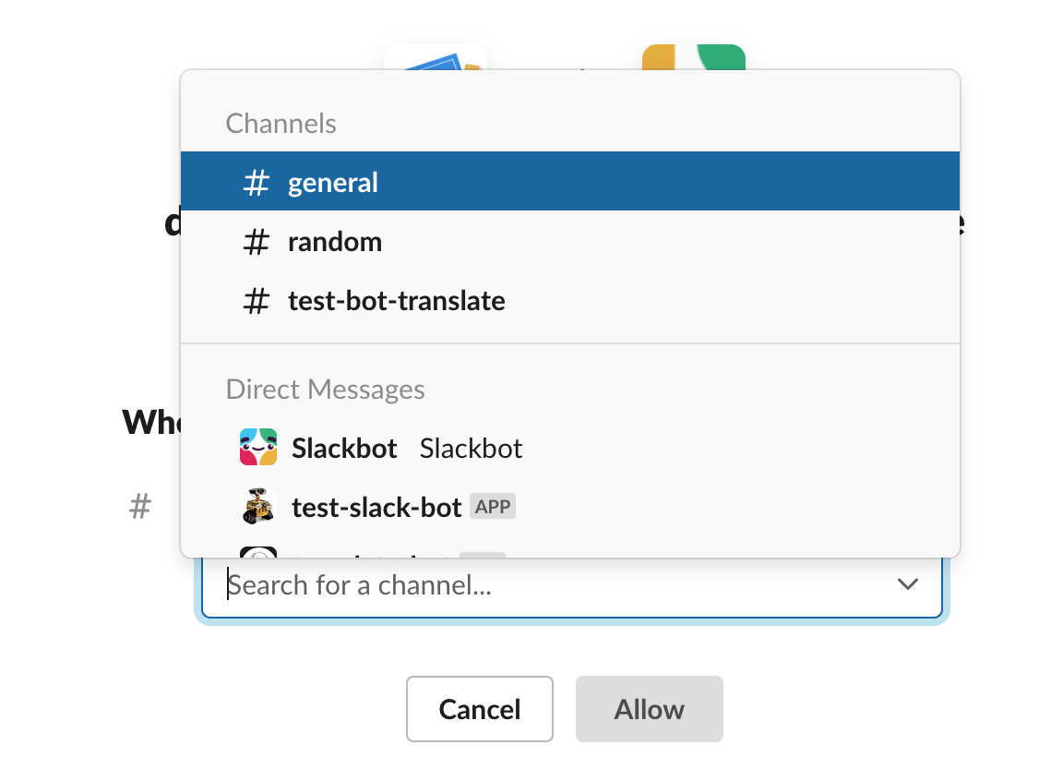
Task: Focus the Search for a channel field
Action: pos(571,586)
